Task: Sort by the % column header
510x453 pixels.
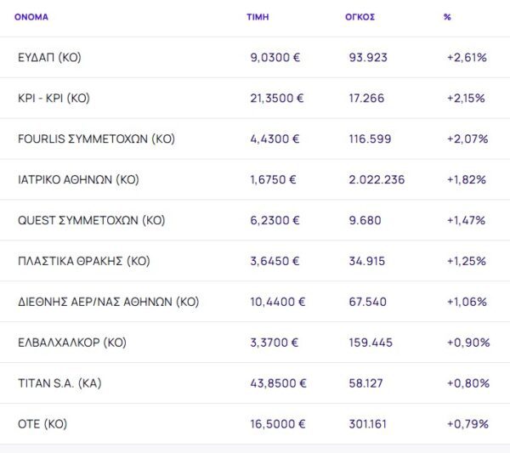Action: [447, 16]
